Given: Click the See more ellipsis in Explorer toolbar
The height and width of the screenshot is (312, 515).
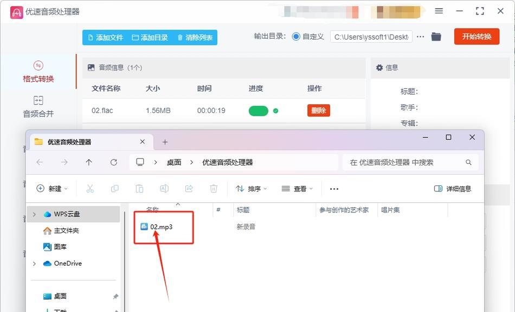Looking at the screenshot, I should (334, 189).
